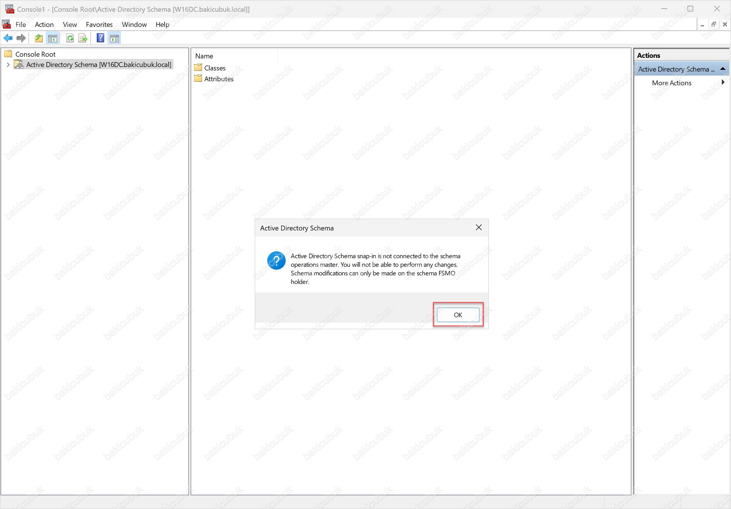The width and height of the screenshot is (731, 509).
Task: Click the Back arrow toolbar icon
Action: [8, 38]
